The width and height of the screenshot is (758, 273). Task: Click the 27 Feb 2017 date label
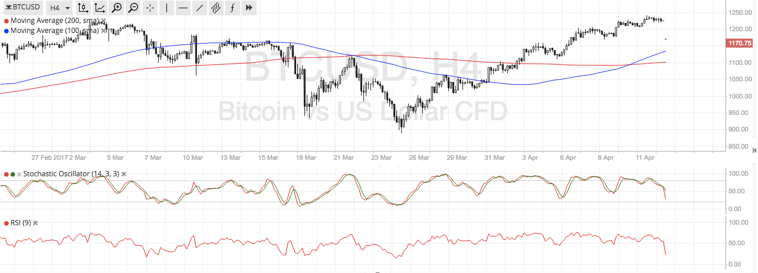[x=50, y=158]
